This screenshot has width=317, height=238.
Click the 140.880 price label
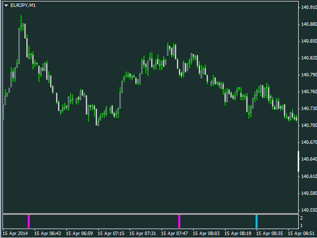coord(309,24)
